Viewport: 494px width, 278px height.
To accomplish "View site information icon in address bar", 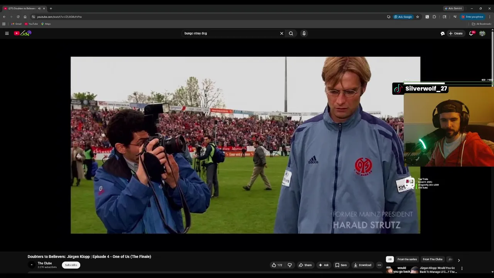I will pyautogui.click(x=34, y=17).
